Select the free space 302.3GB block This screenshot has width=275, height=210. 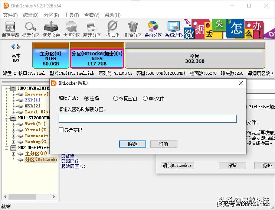[195, 55]
